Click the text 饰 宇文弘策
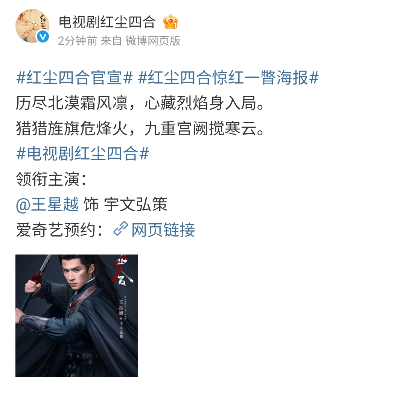Image resolution: width=405 pixels, height=400 pixels. point(126,204)
